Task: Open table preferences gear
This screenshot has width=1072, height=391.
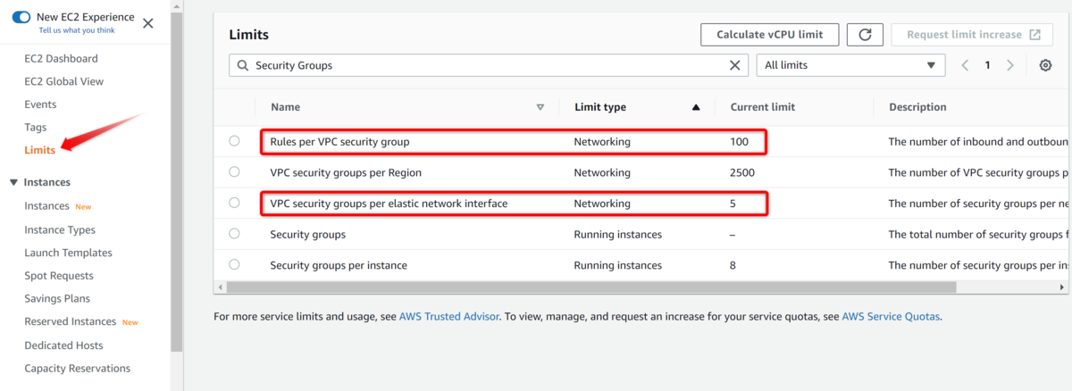Action: [x=1045, y=65]
